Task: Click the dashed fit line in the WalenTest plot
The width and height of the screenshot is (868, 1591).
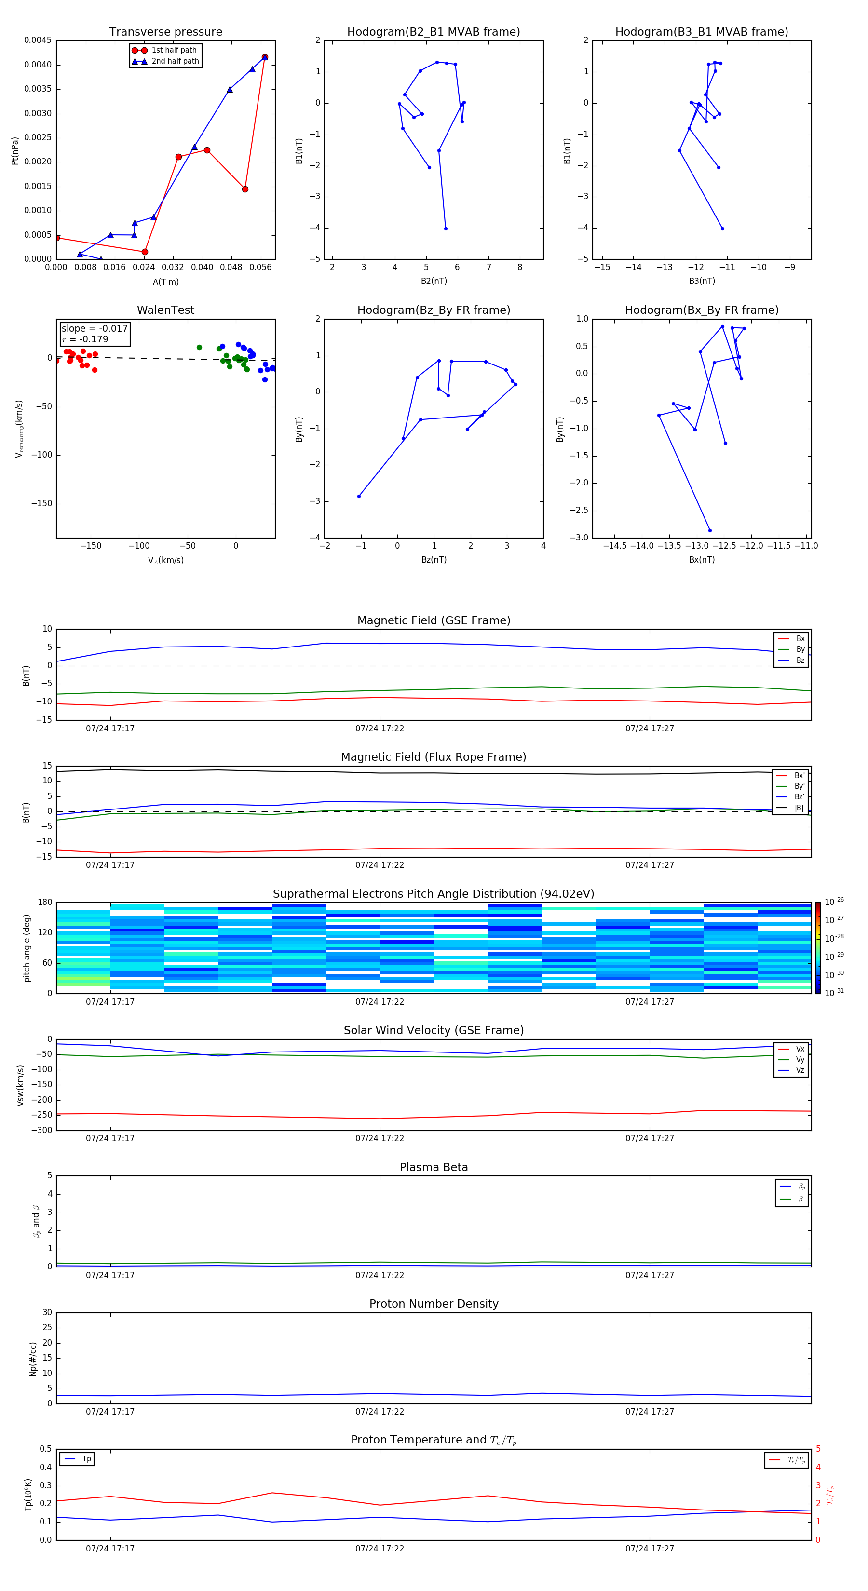Action: (x=165, y=359)
